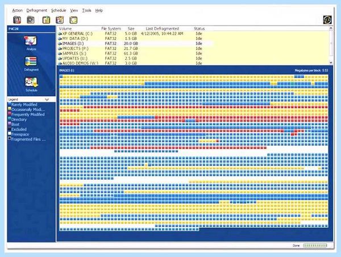341x257 pixels.
Task: Open the Schedule icon in the sidebar
Action: point(31,82)
